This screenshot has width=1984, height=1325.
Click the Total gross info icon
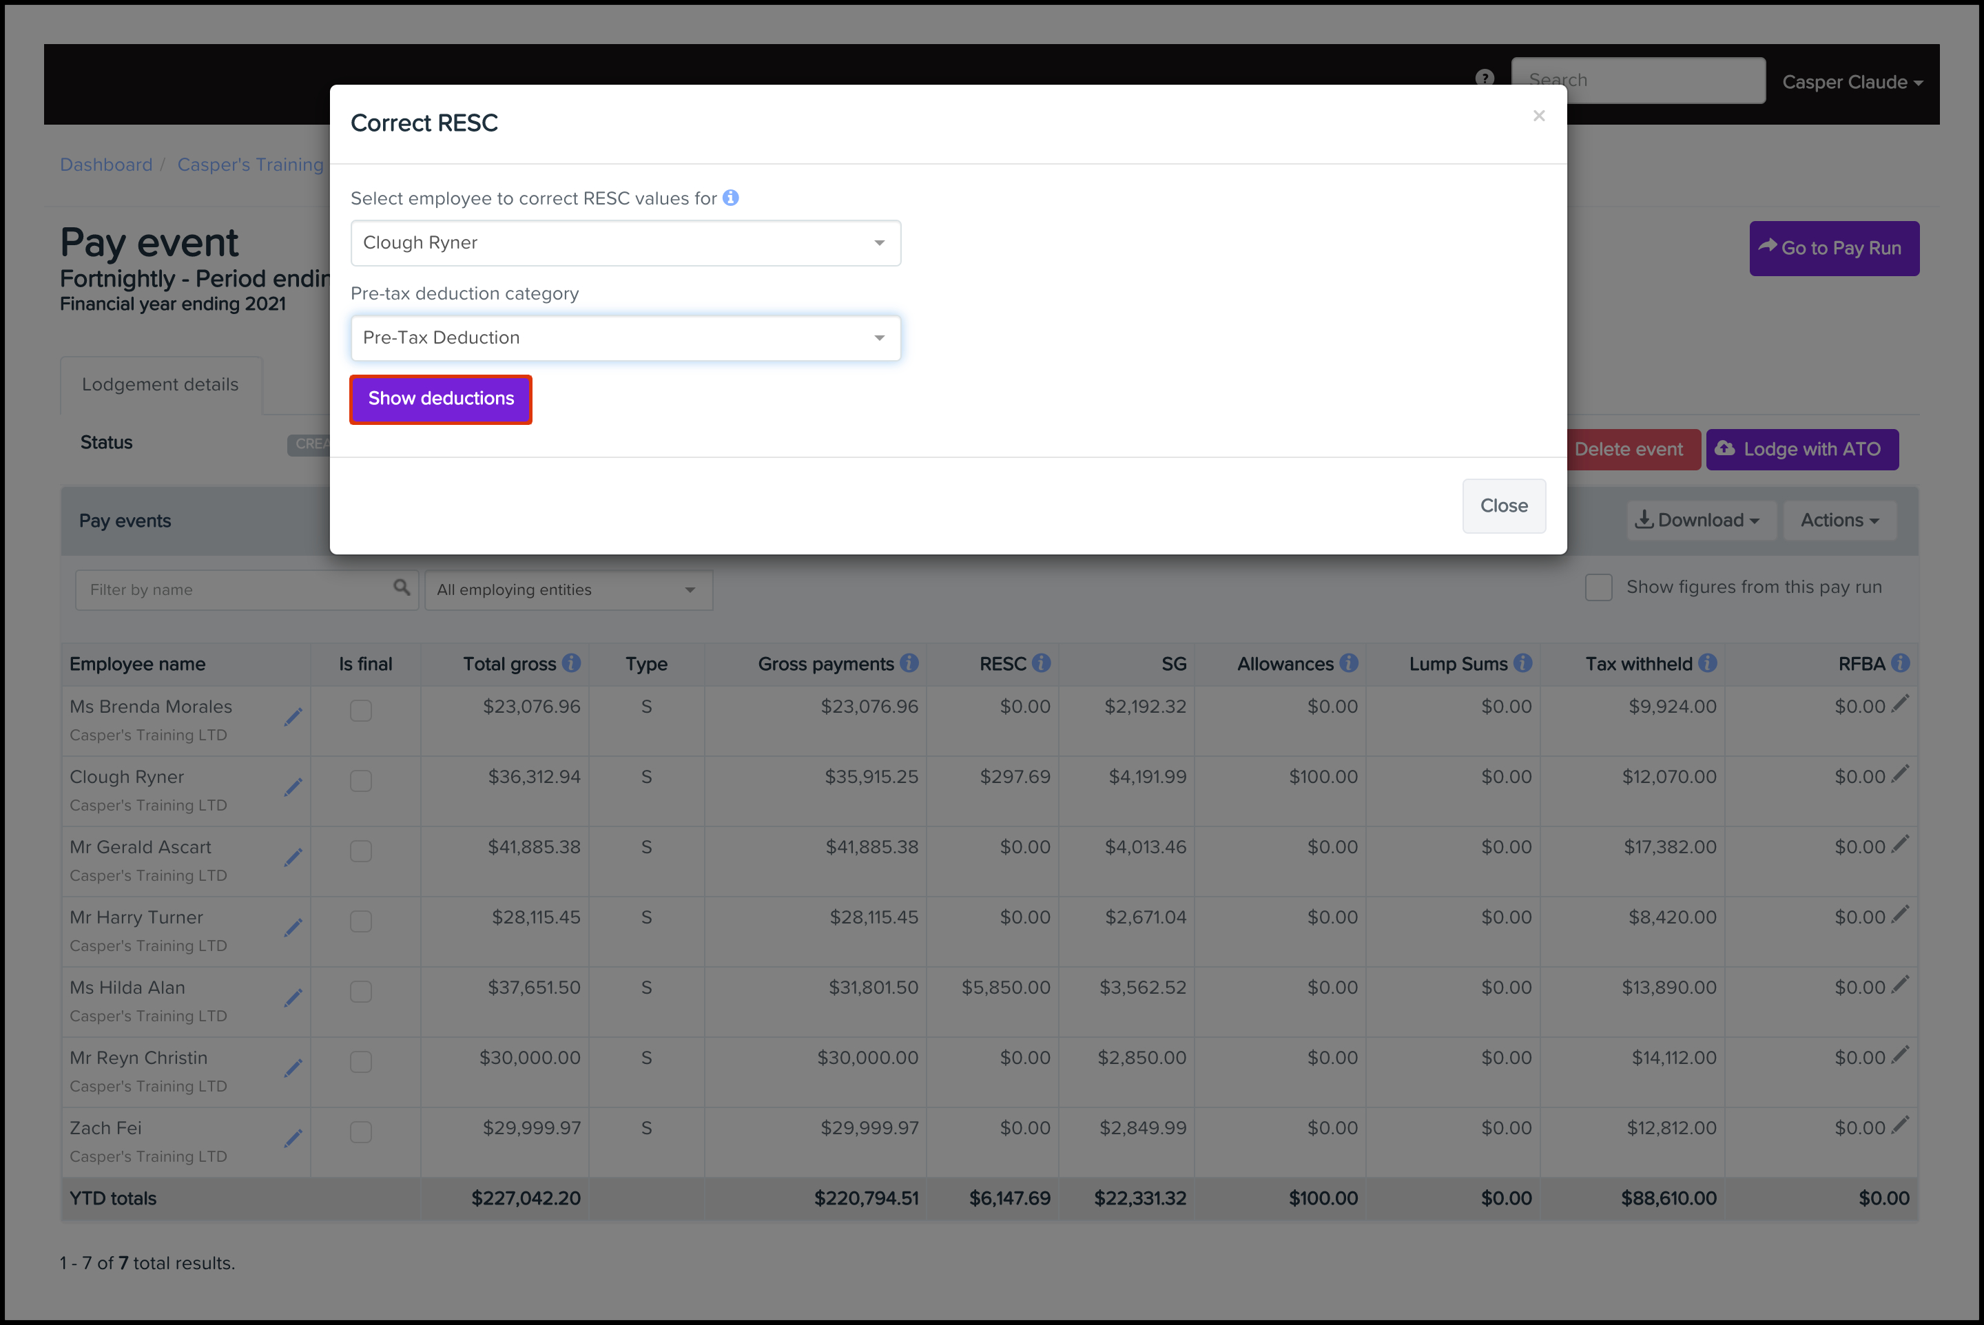pos(572,663)
